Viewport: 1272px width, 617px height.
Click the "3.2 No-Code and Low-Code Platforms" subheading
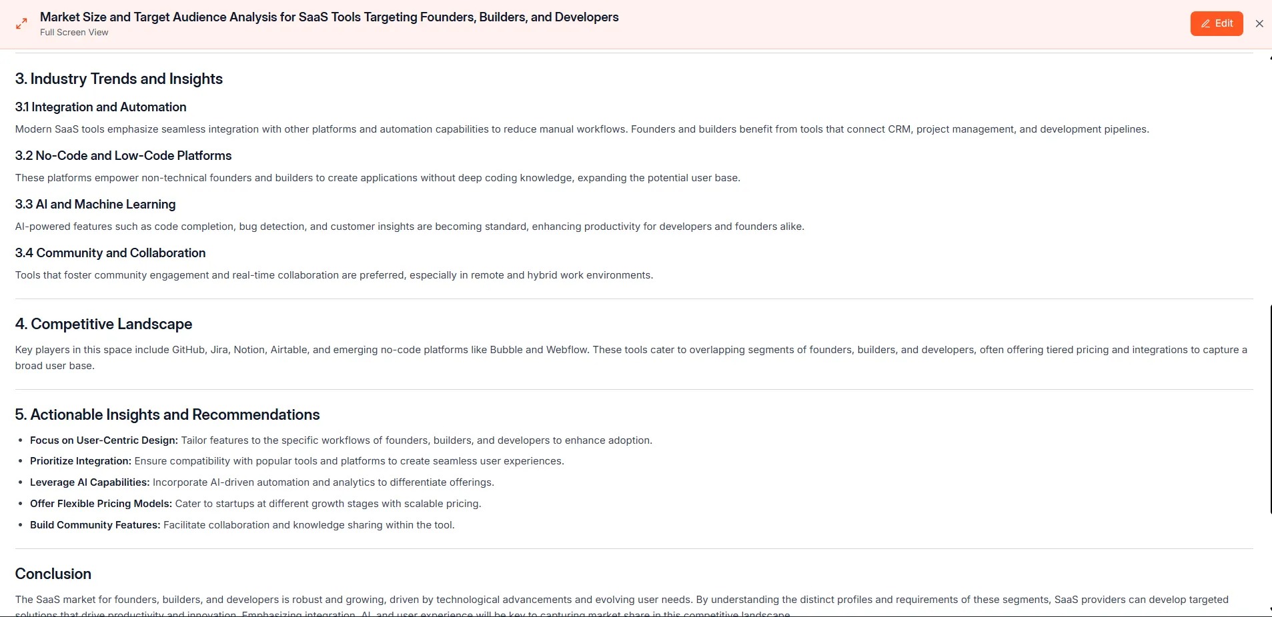(123, 156)
